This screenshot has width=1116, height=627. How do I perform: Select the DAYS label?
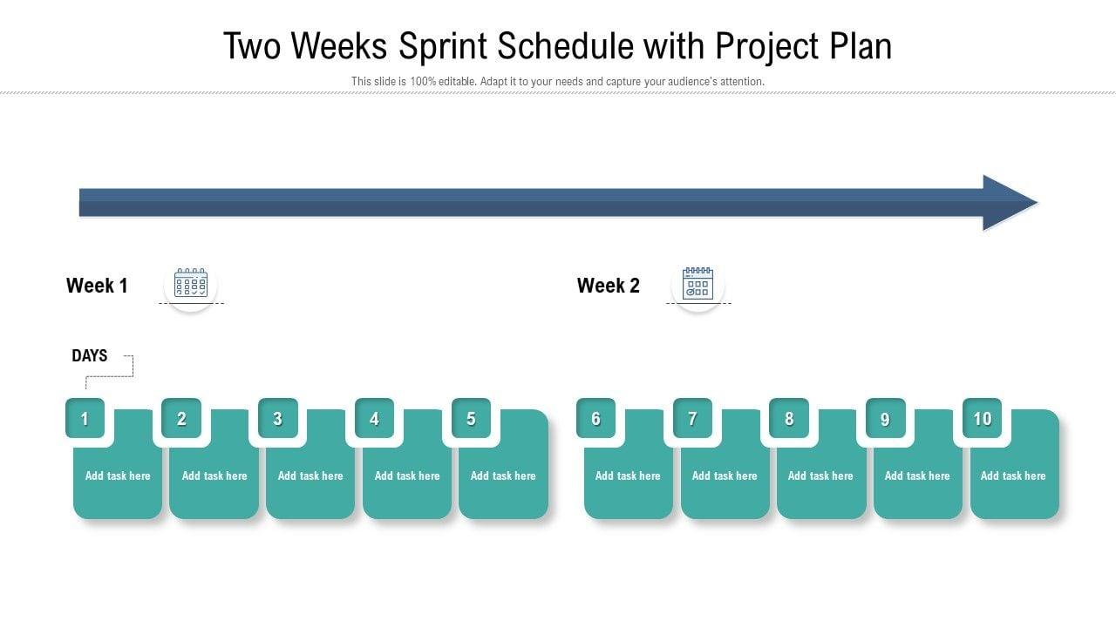[89, 355]
